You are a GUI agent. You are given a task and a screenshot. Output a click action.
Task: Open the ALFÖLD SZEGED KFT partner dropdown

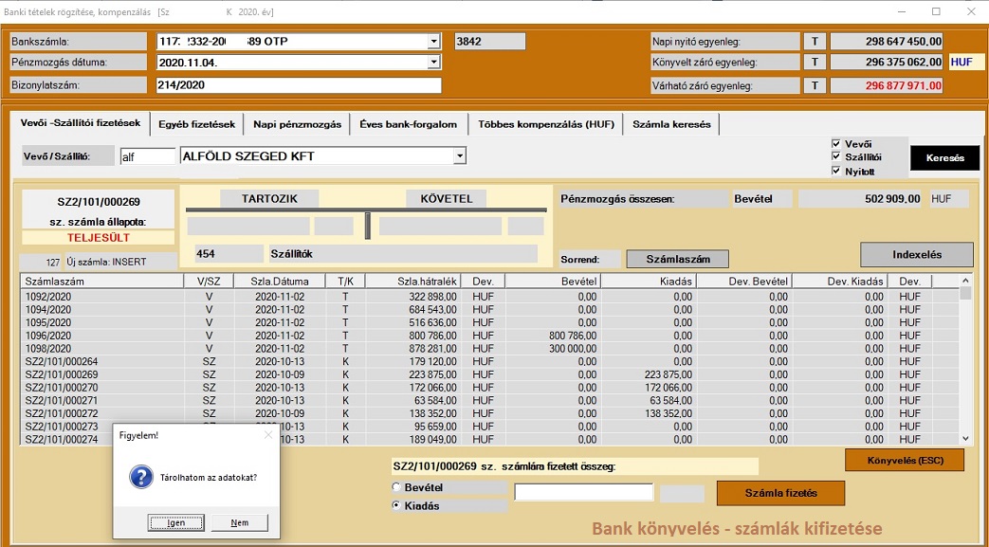point(458,155)
